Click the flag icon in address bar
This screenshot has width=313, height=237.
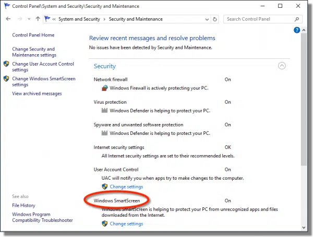(x=47, y=19)
